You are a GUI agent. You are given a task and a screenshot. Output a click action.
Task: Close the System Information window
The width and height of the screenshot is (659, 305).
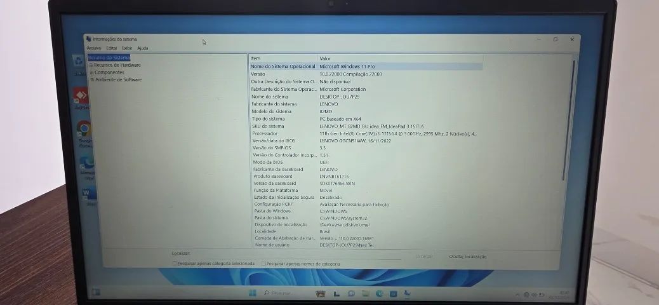tap(572, 39)
